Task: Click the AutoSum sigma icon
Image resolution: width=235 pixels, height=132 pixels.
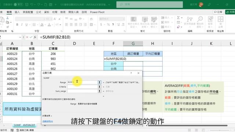Action: 178,18
